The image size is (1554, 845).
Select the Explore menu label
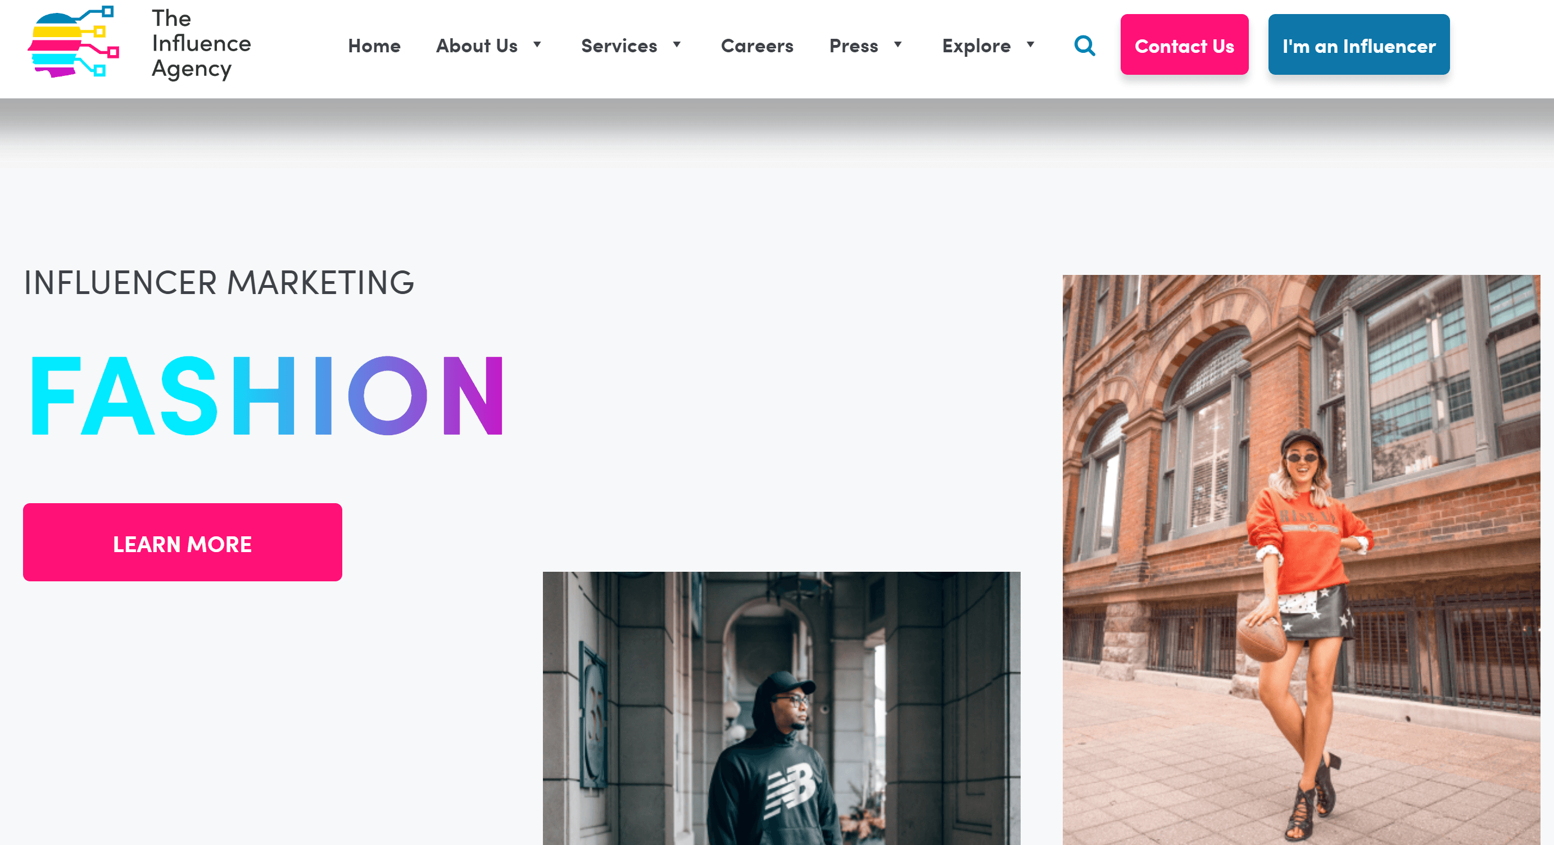pos(976,46)
